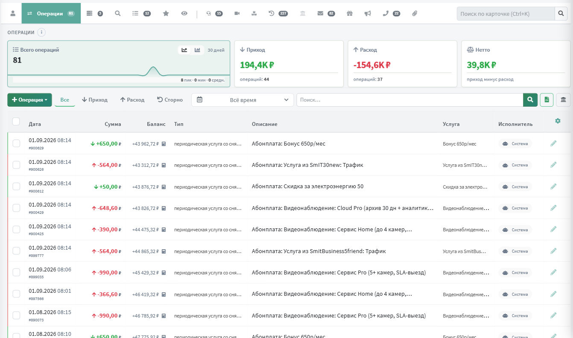Open the Всё время period dropdown
573x338 pixels.
[x=243, y=100]
